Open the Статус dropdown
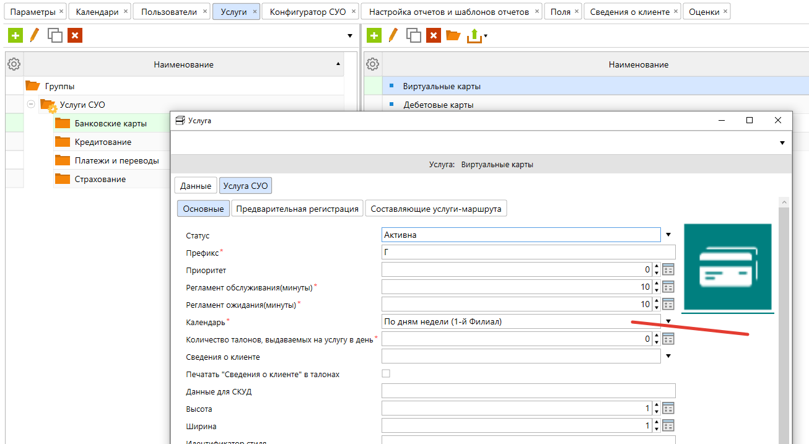The width and height of the screenshot is (809, 444). (x=668, y=235)
